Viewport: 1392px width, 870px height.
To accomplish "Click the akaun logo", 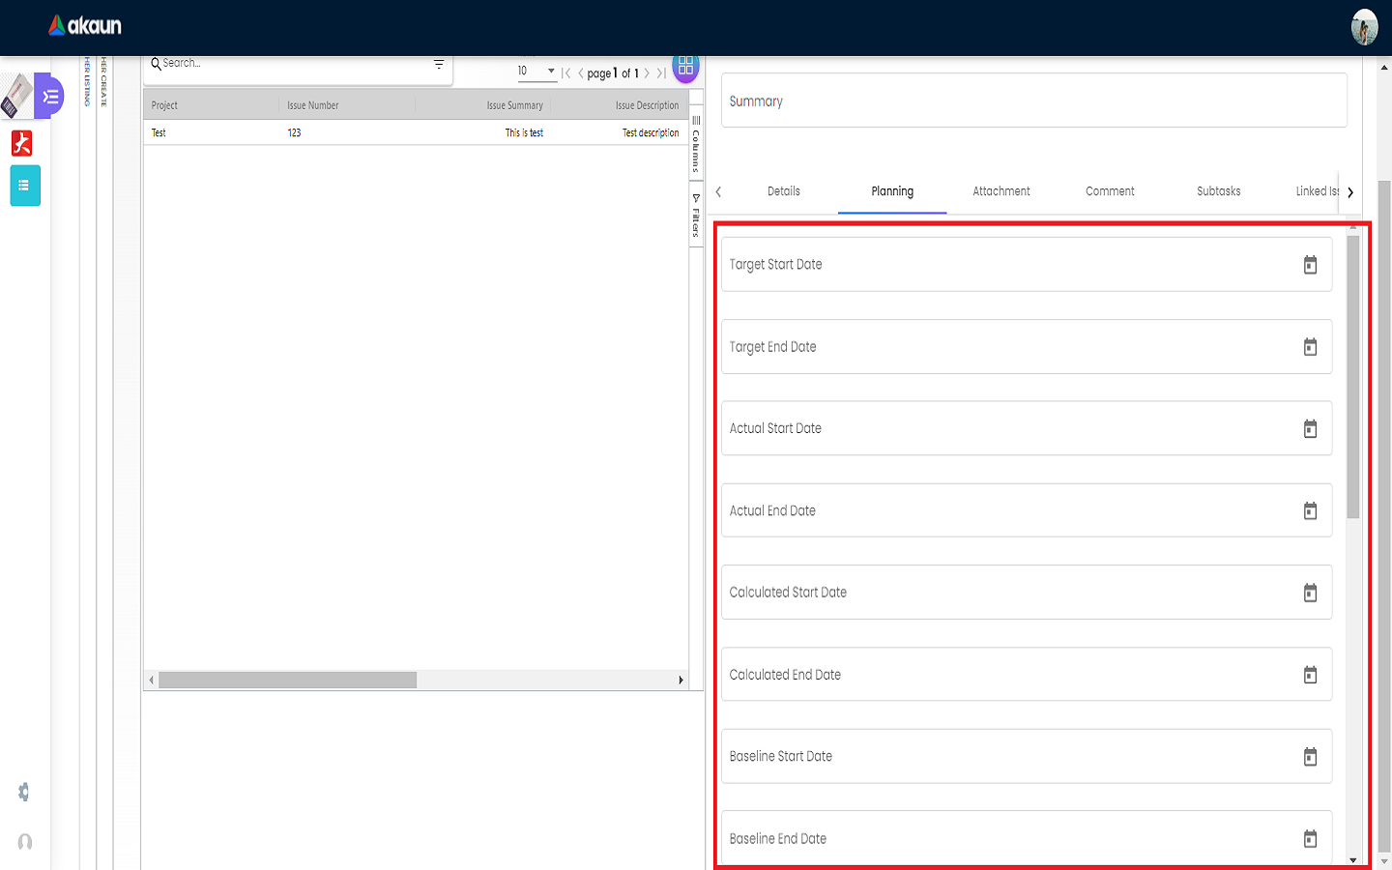I will 85,26.
